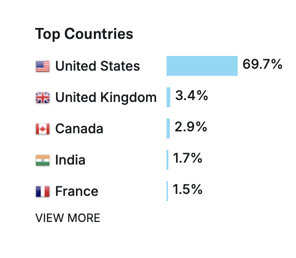Expand the list with VIEW MORE

point(68,218)
